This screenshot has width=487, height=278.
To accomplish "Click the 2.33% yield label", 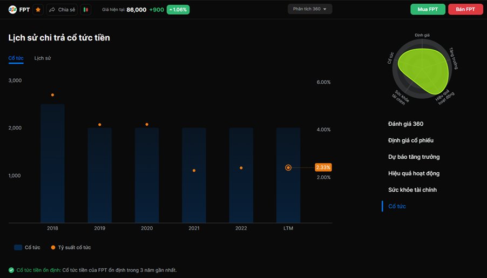I will (323, 167).
